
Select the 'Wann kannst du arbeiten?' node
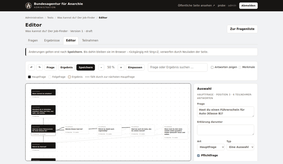[x=43, y=94]
